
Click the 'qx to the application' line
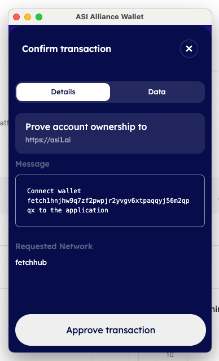point(68,210)
